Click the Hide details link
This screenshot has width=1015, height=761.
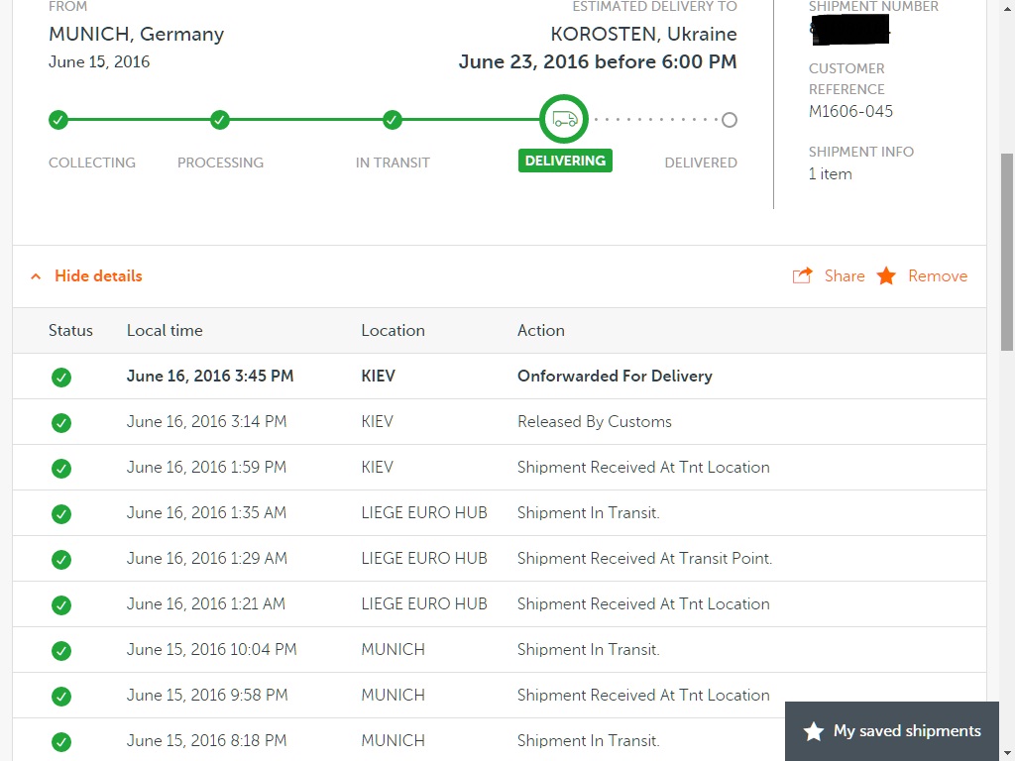(x=98, y=275)
